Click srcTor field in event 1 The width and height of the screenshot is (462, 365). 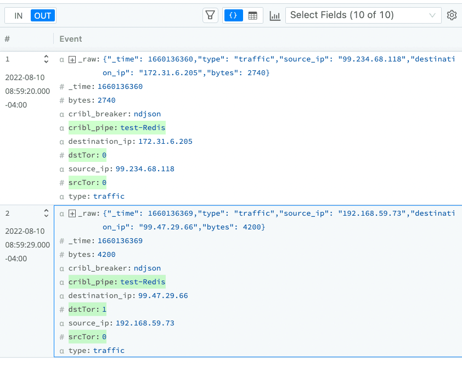coord(82,183)
